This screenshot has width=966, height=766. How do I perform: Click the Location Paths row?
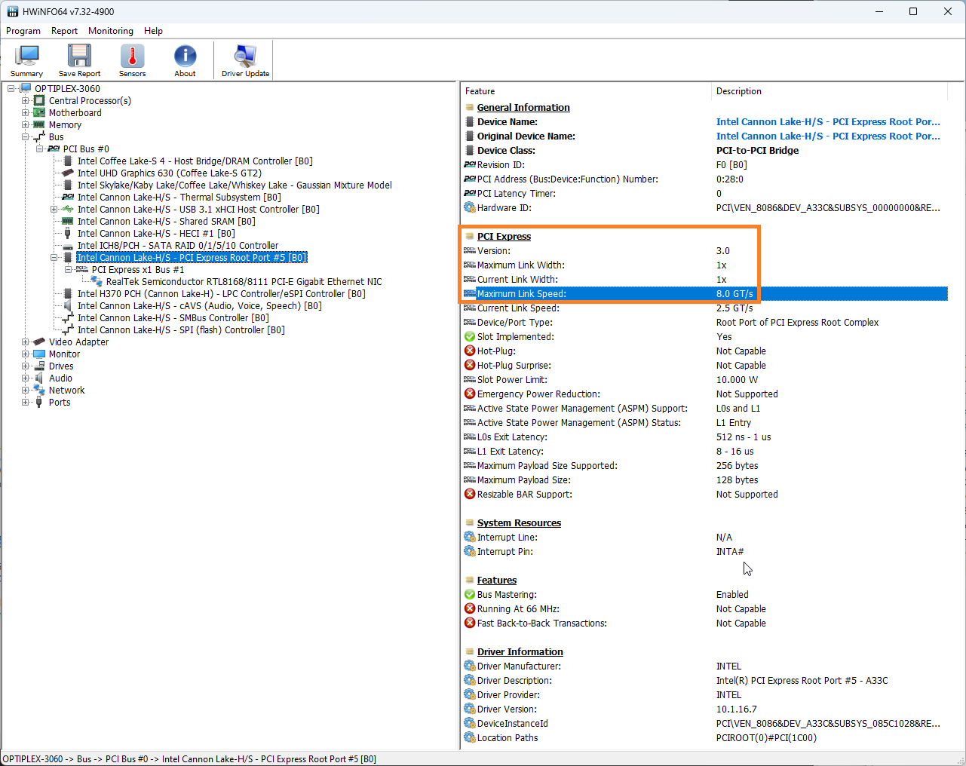[704, 737]
